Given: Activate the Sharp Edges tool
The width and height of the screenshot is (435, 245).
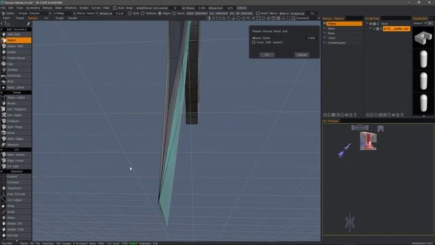Looking at the screenshot, I should click(x=16, y=97).
